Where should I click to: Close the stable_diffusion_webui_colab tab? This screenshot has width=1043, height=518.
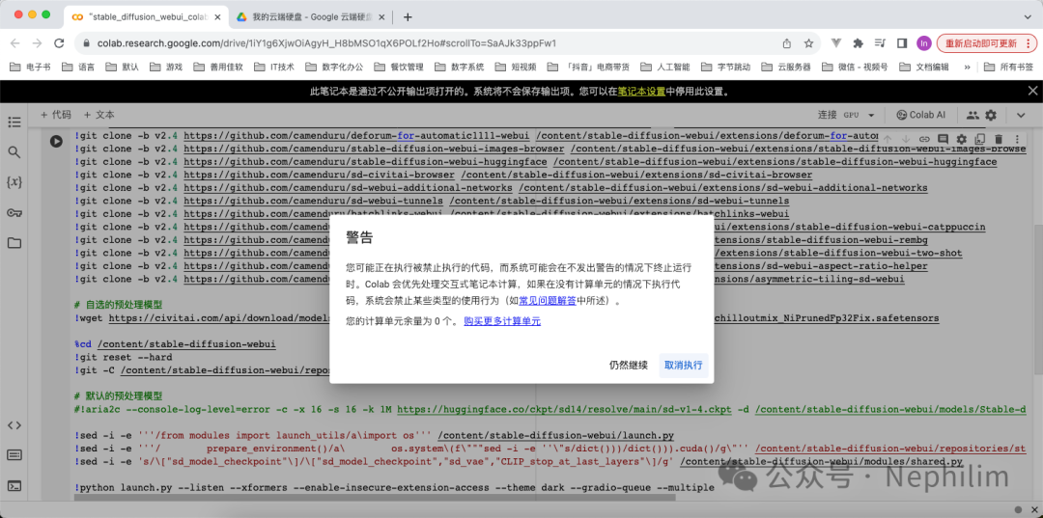point(217,16)
